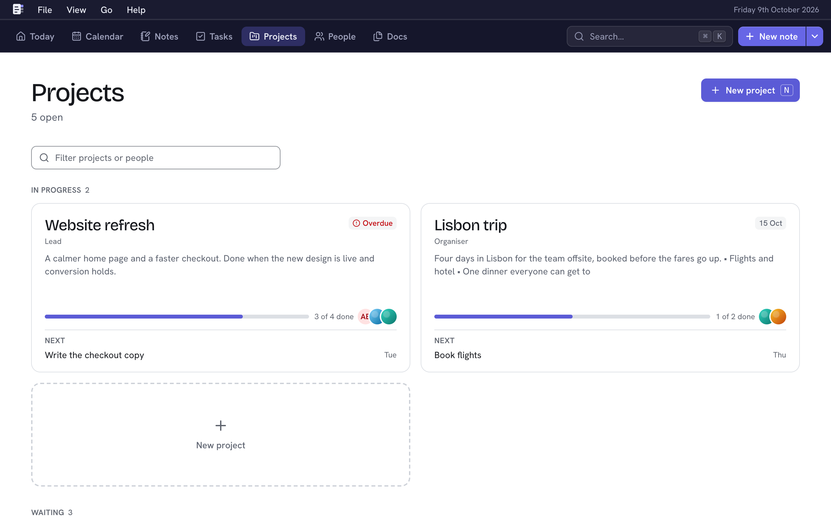The width and height of the screenshot is (831, 519).
Task: Open the Help menu
Action: pos(136,10)
